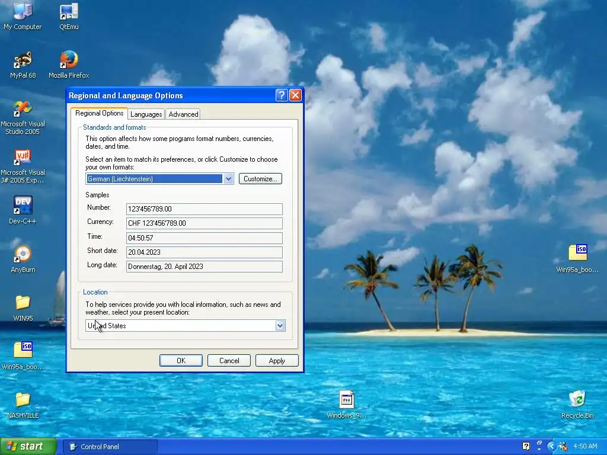Screen dimensions: 607x455
Task: Click the Apply button
Action: [277, 361]
